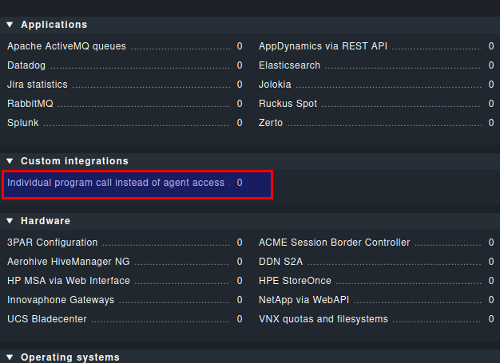
Task: Open Apache ActiveMQ queues rule
Action: click(x=66, y=46)
